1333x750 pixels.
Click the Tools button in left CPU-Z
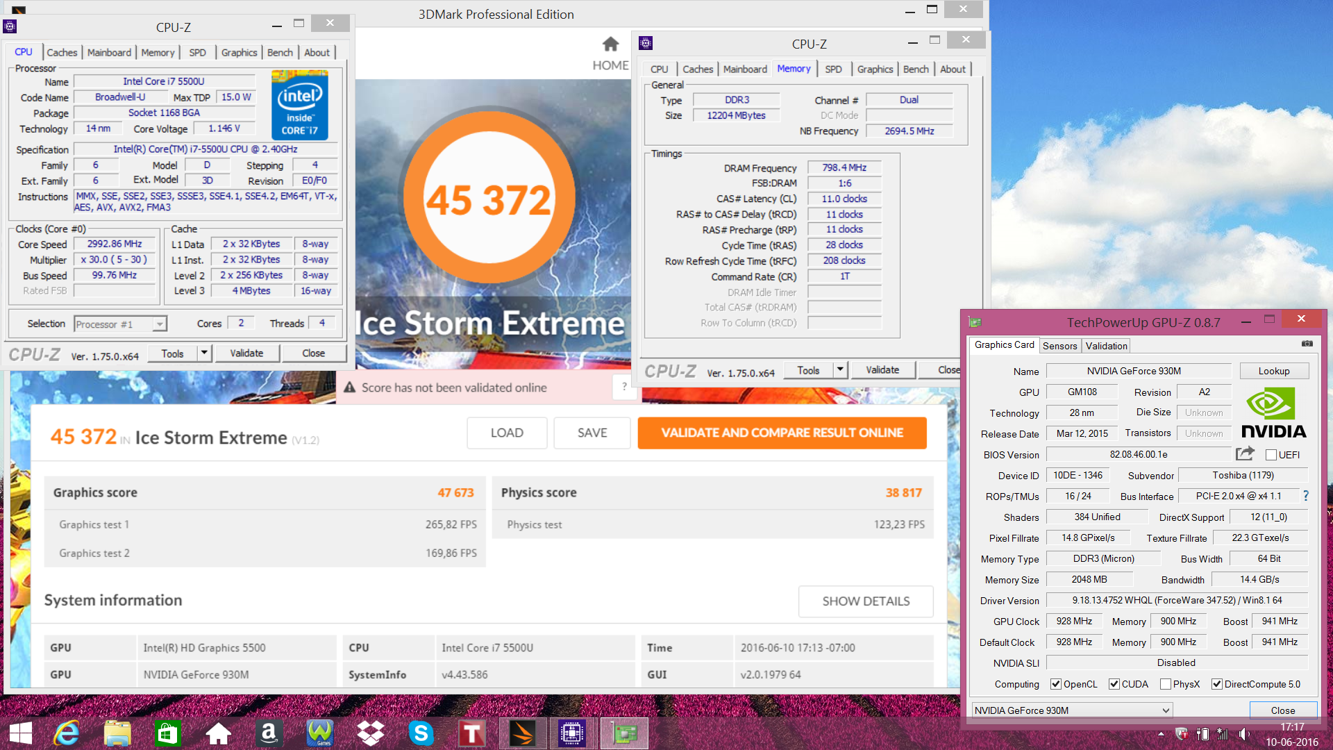173,353
